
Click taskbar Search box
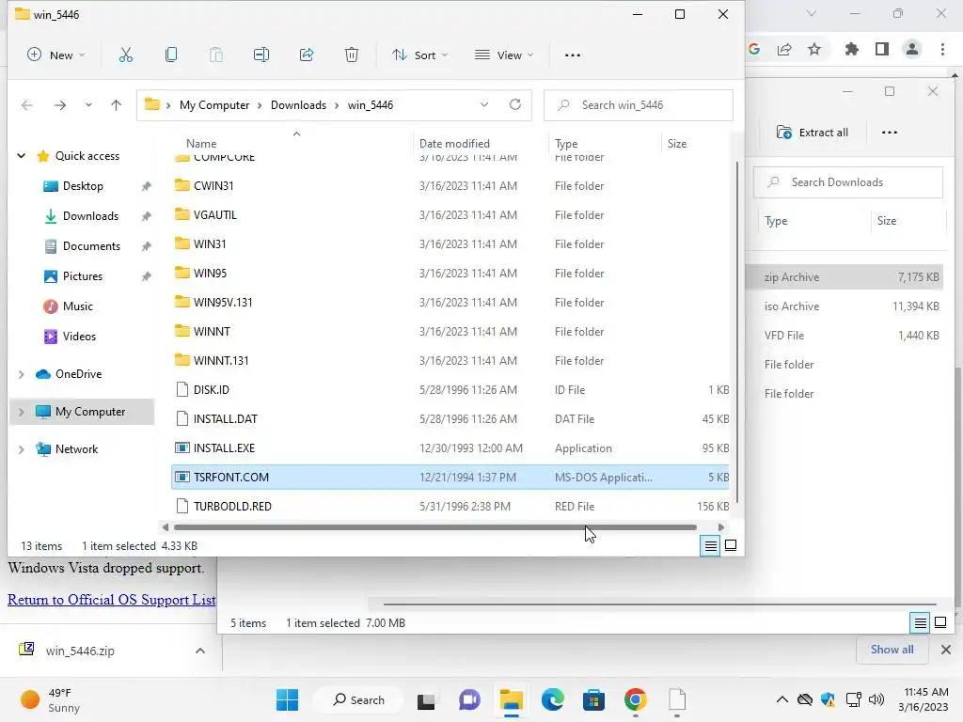point(358,699)
